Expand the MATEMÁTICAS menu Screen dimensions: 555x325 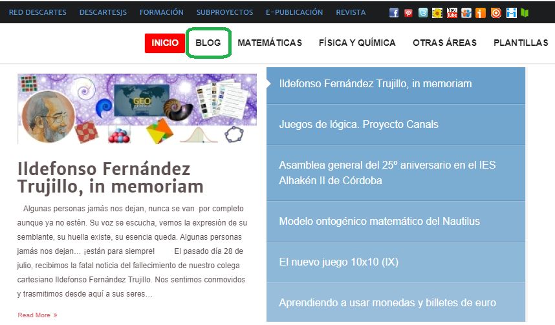tap(270, 43)
